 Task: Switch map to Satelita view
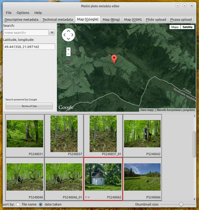(x=188, y=27)
